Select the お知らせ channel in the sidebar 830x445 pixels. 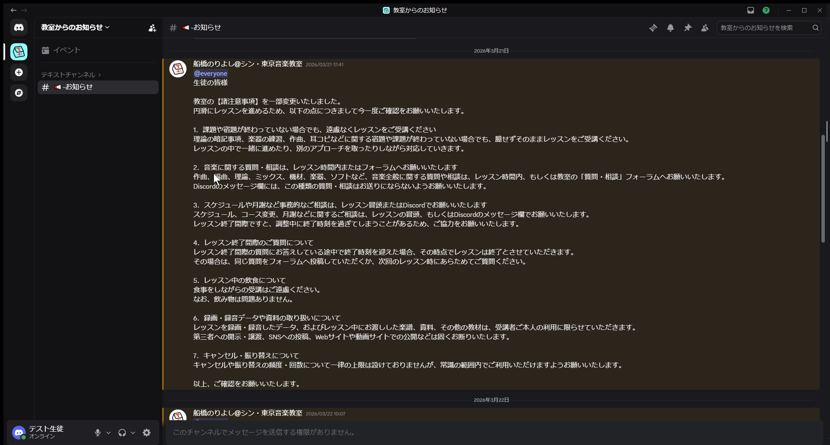[x=98, y=87]
